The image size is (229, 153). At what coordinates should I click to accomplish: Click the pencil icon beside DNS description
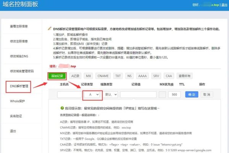(x=50, y=28)
